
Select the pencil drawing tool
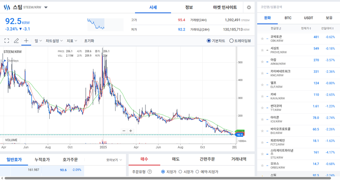(16, 41)
